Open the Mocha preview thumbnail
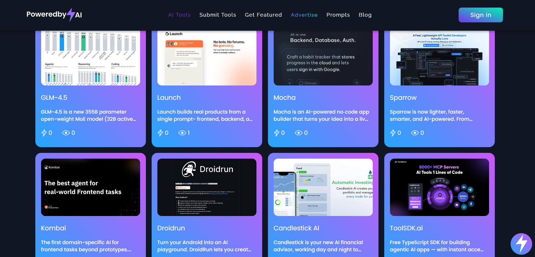This screenshot has height=257, width=535. [323, 58]
